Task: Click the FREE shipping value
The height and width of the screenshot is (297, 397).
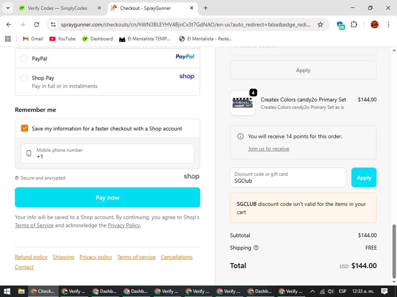Action: pos(371,248)
